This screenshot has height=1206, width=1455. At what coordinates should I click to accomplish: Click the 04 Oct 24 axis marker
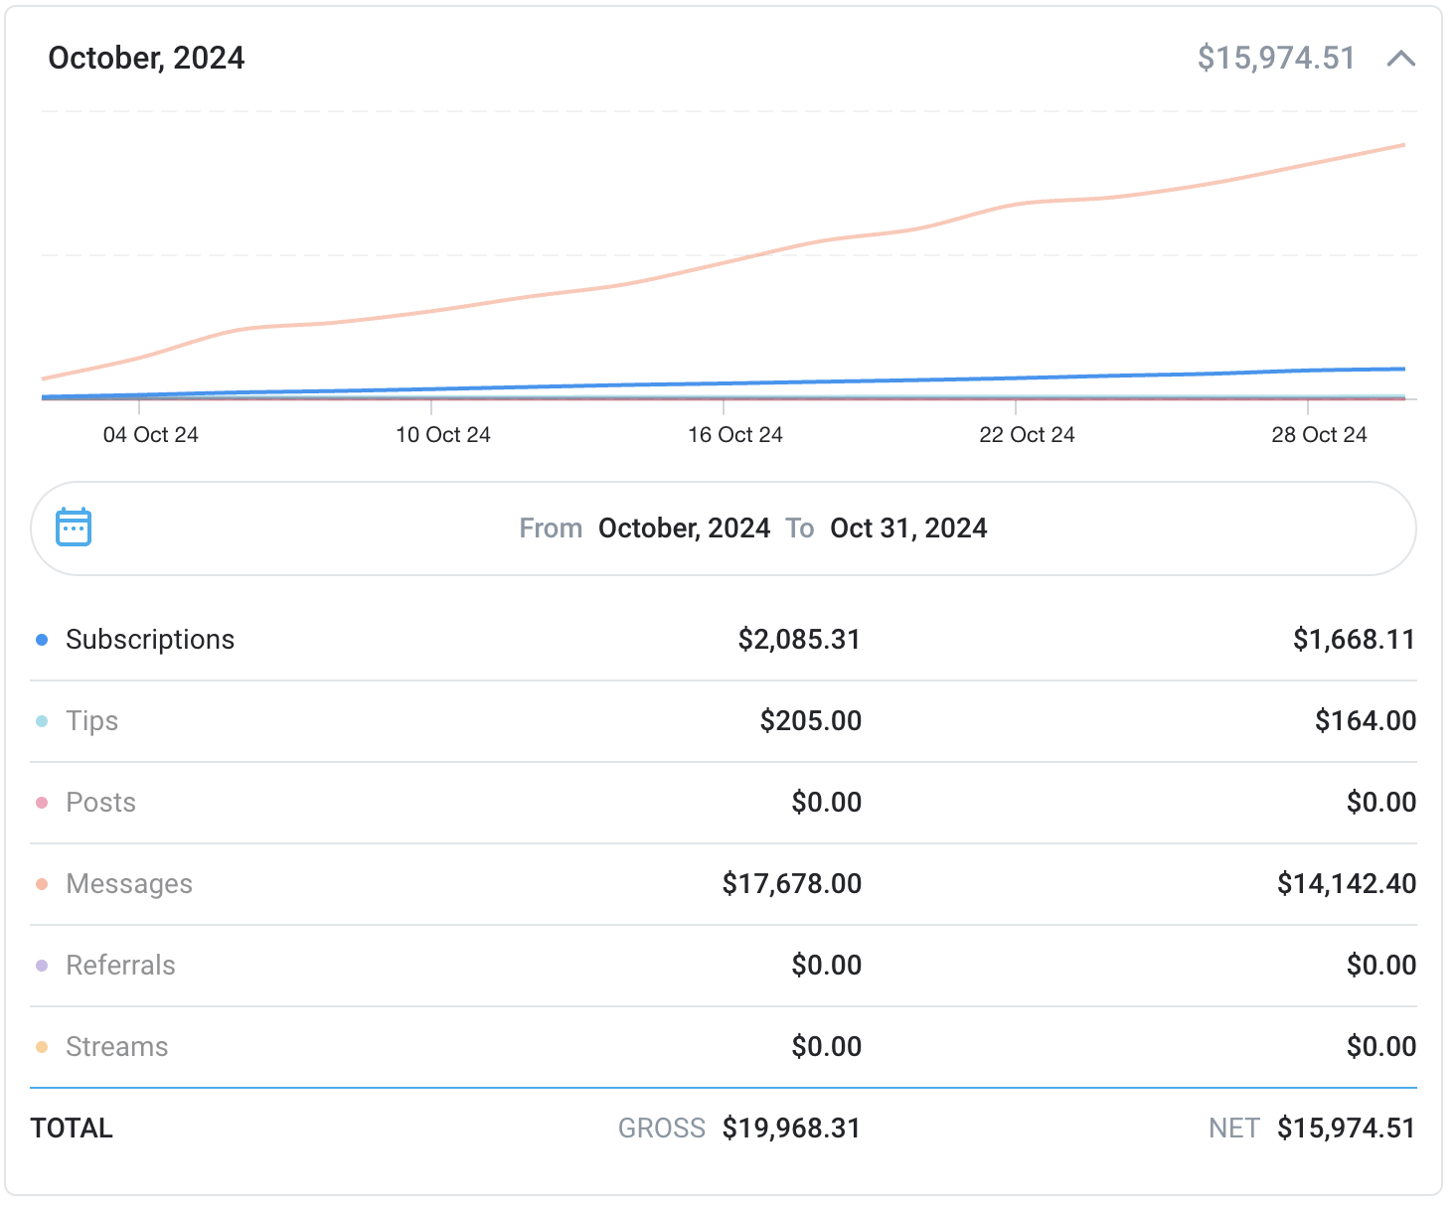[x=151, y=435]
